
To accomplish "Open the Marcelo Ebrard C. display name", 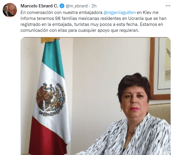I will point(40,6).
